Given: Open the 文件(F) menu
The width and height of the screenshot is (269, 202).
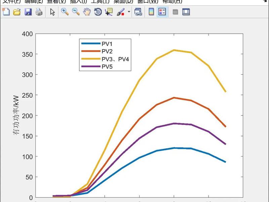Looking at the screenshot, I should [x=11, y=2].
